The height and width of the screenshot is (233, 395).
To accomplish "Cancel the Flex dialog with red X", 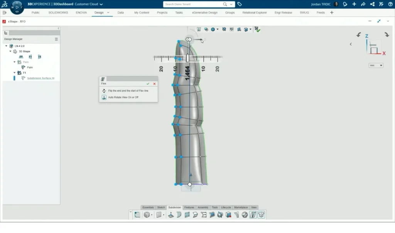I will tap(154, 84).
